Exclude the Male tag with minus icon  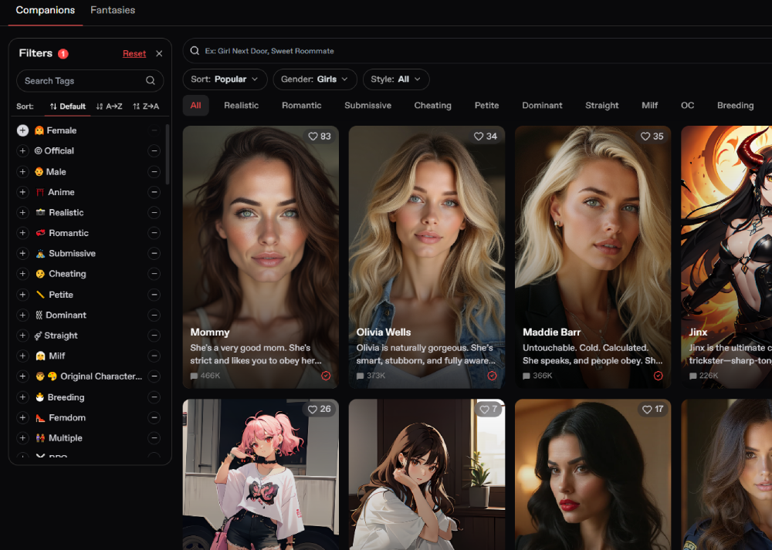coord(154,172)
